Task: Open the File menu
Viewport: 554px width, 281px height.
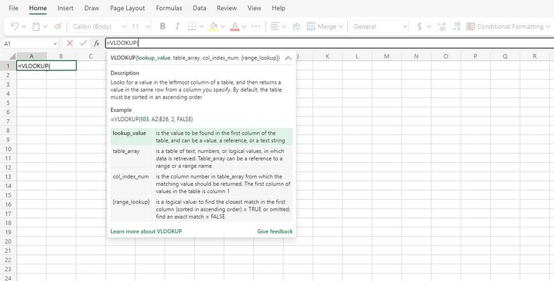Action: [x=13, y=8]
